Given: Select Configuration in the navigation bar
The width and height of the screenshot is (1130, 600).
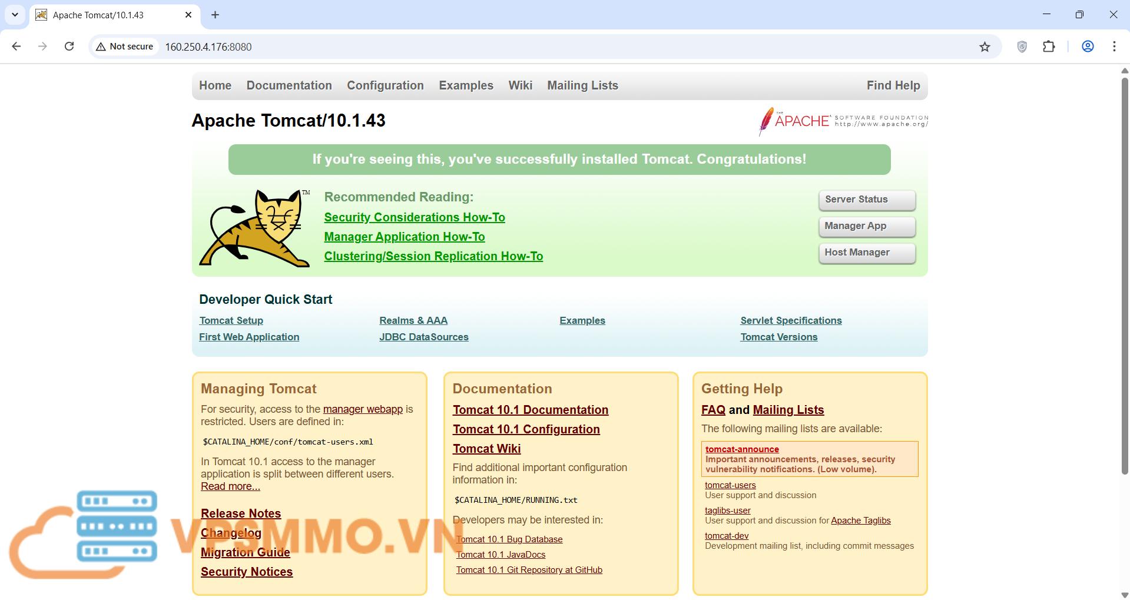Looking at the screenshot, I should [x=385, y=85].
